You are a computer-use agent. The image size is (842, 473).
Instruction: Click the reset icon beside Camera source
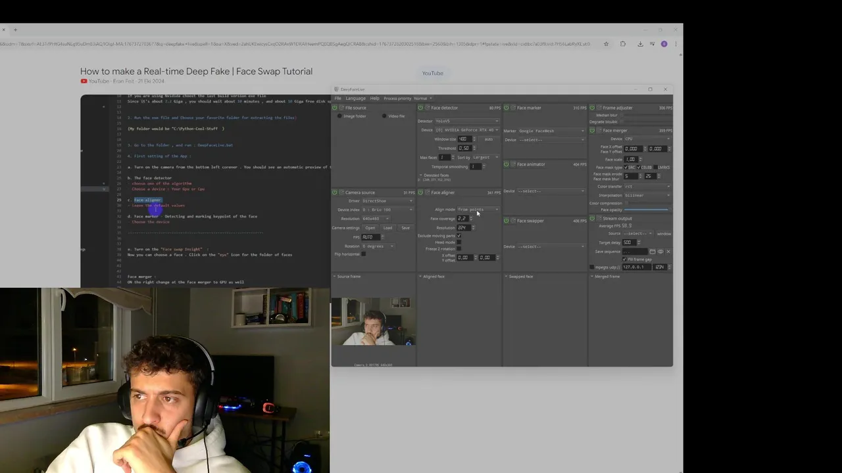pos(341,192)
